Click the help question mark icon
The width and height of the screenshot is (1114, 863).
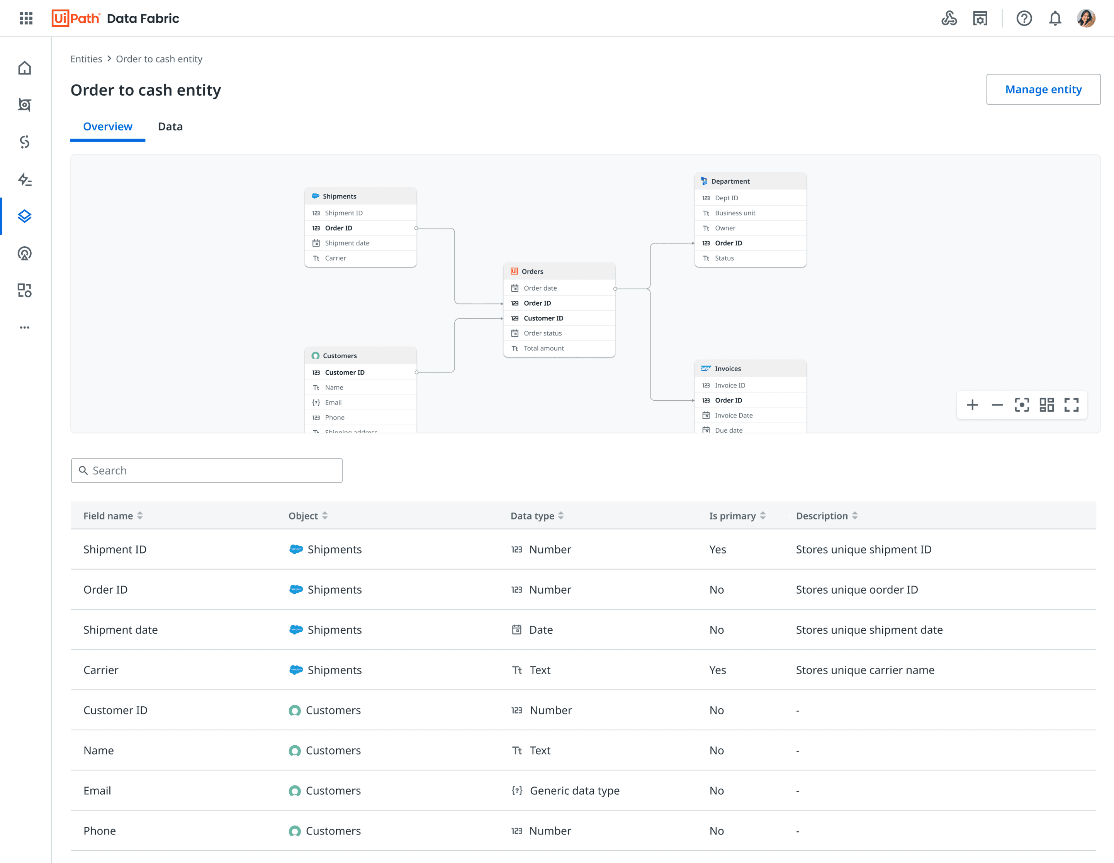coord(1024,19)
